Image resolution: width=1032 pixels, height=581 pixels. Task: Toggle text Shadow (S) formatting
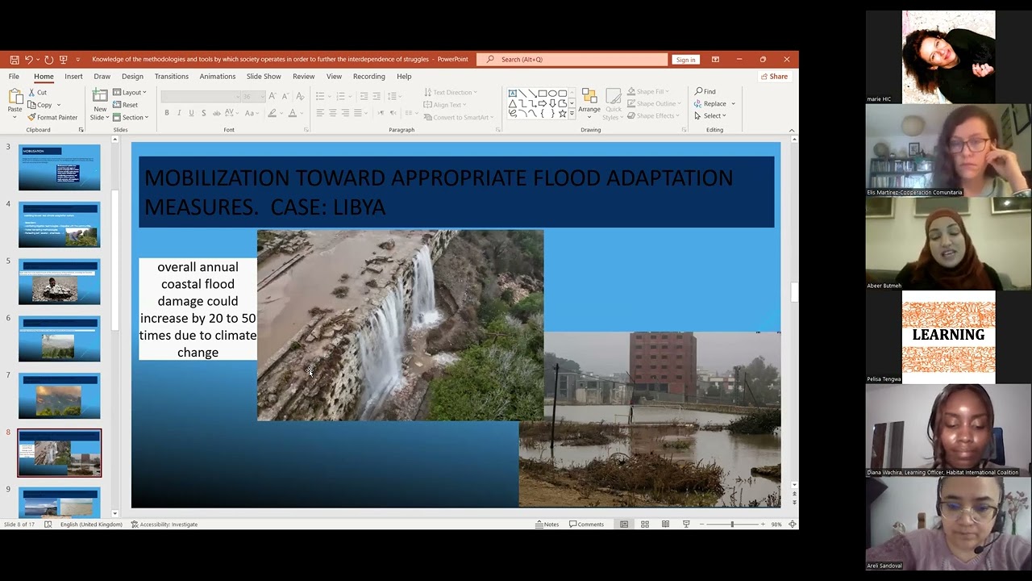point(203,113)
